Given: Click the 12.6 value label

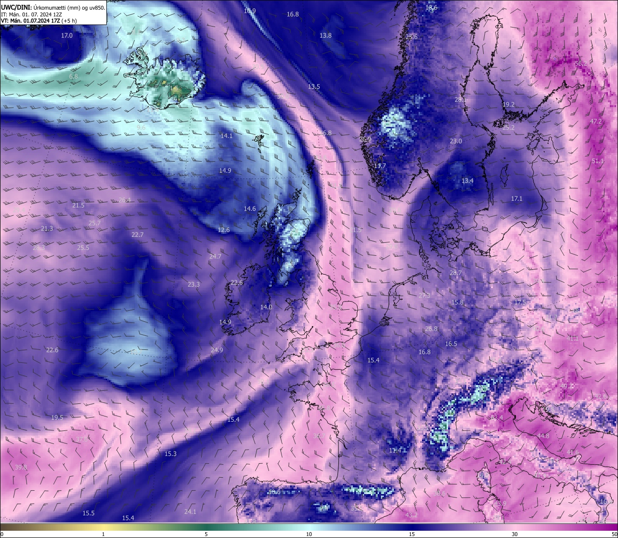Looking at the screenshot, I should [x=224, y=230].
